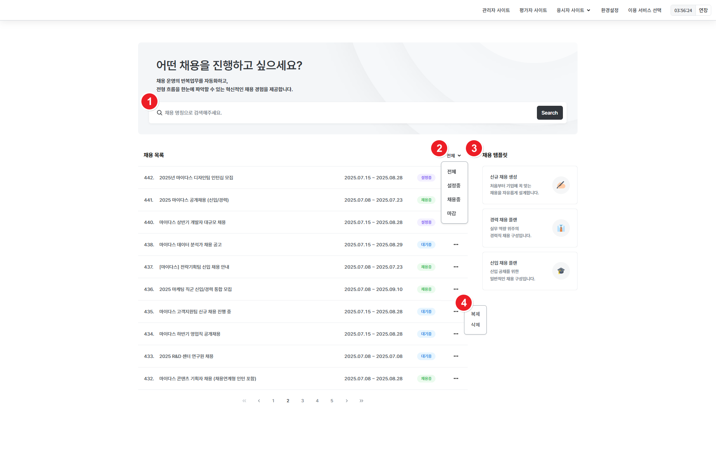
Task: Click the suit icon on 경력 채용 플랜
Action: (561, 228)
